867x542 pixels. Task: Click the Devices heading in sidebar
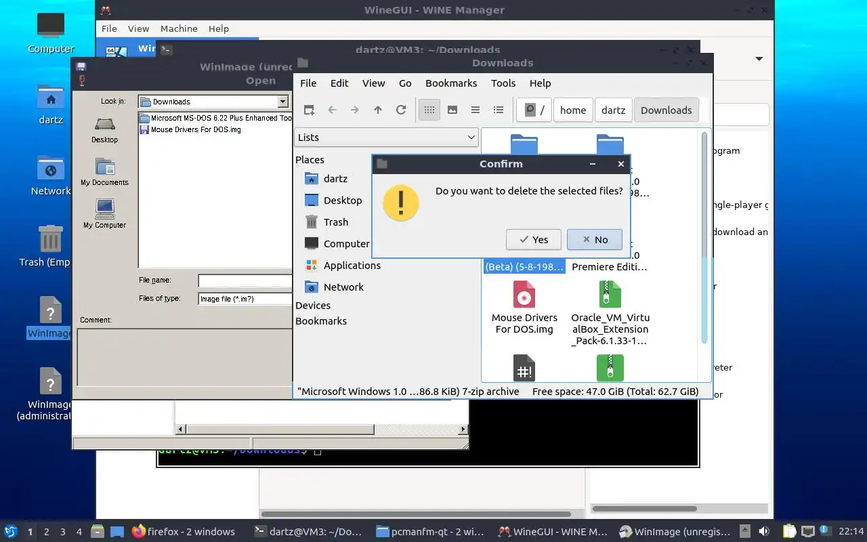[x=313, y=306]
